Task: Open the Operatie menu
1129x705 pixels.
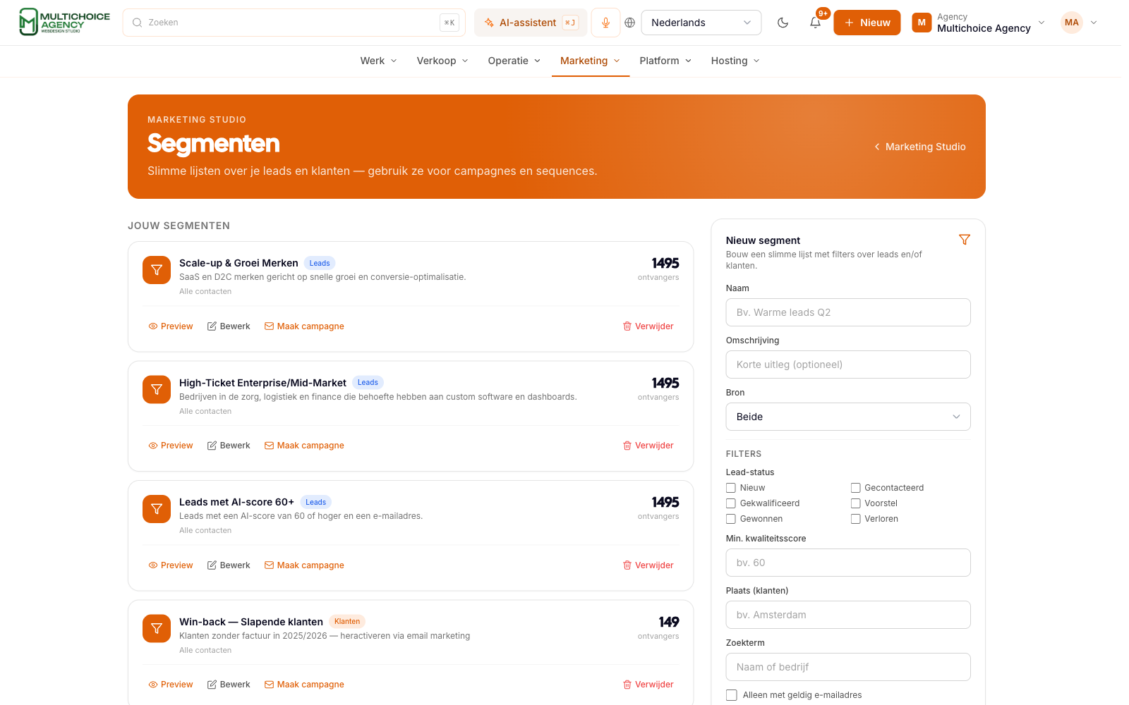Action: point(514,61)
